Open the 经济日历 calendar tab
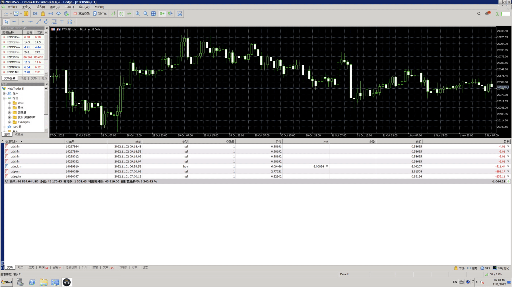Image resolution: width=512 pixels, height=287 pixels. pos(71,267)
